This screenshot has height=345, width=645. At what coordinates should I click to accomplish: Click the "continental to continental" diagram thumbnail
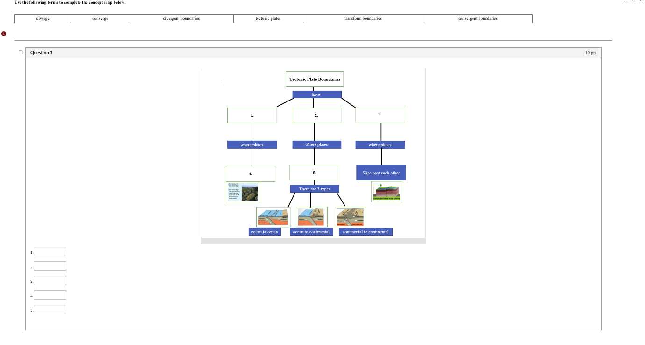pos(350,216)
